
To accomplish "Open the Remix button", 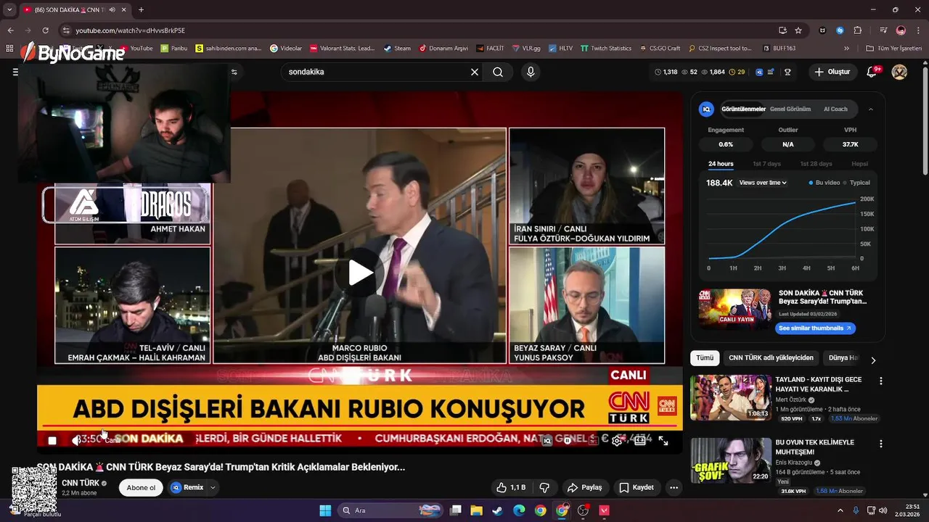I will tap(187, 487).
